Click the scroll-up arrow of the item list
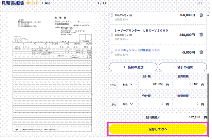Viewport: 212px width, 140px height. point(208,15)
